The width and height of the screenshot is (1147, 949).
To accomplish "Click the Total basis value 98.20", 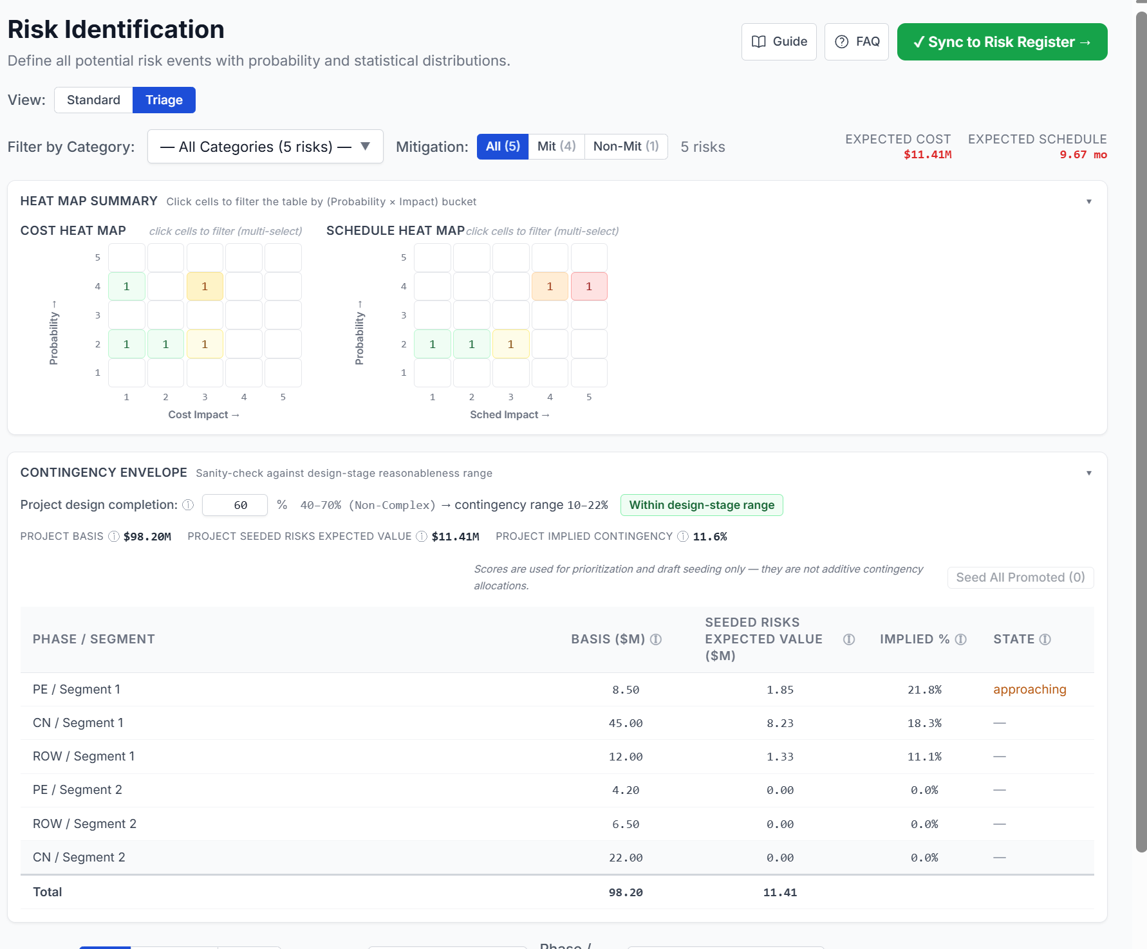I will (626, 892).
